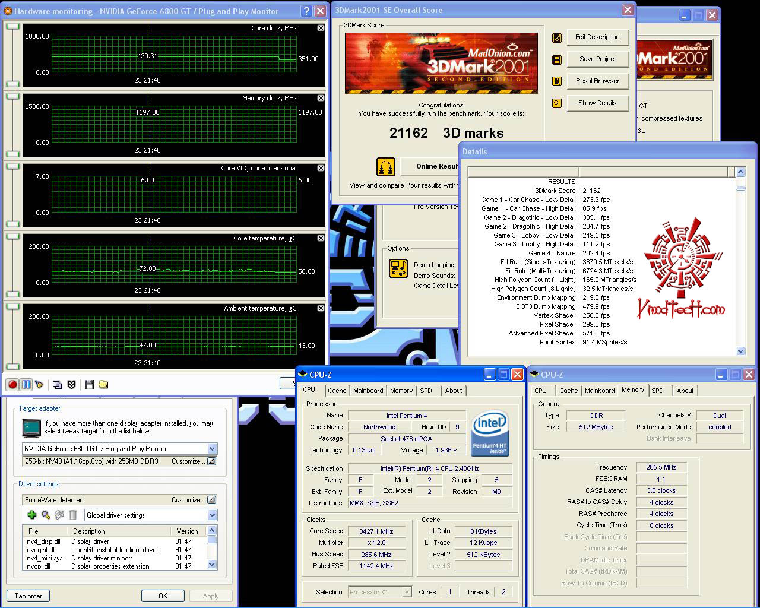
Task: Click the yellow folder open icon
Action: [x=103, y=385]
